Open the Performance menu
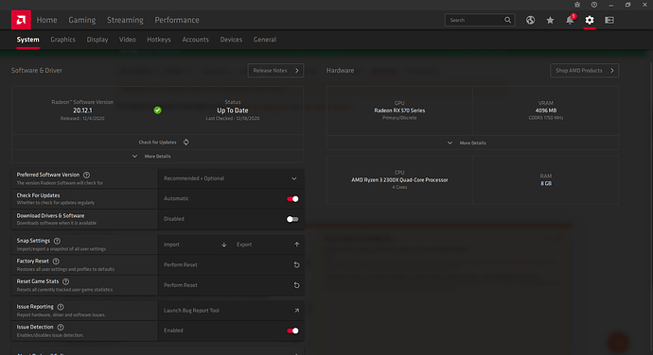This screenshot has width=653, height=355. pos(177,20)
